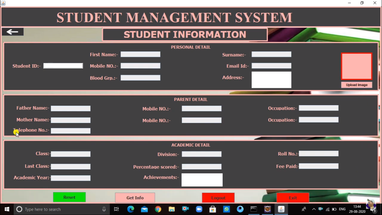Open the Microsoft Store taskbar icon

pos(213,209)
